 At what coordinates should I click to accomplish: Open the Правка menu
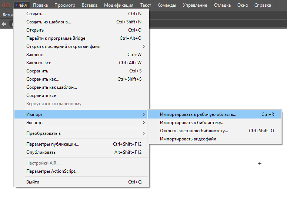click(40, 5)
